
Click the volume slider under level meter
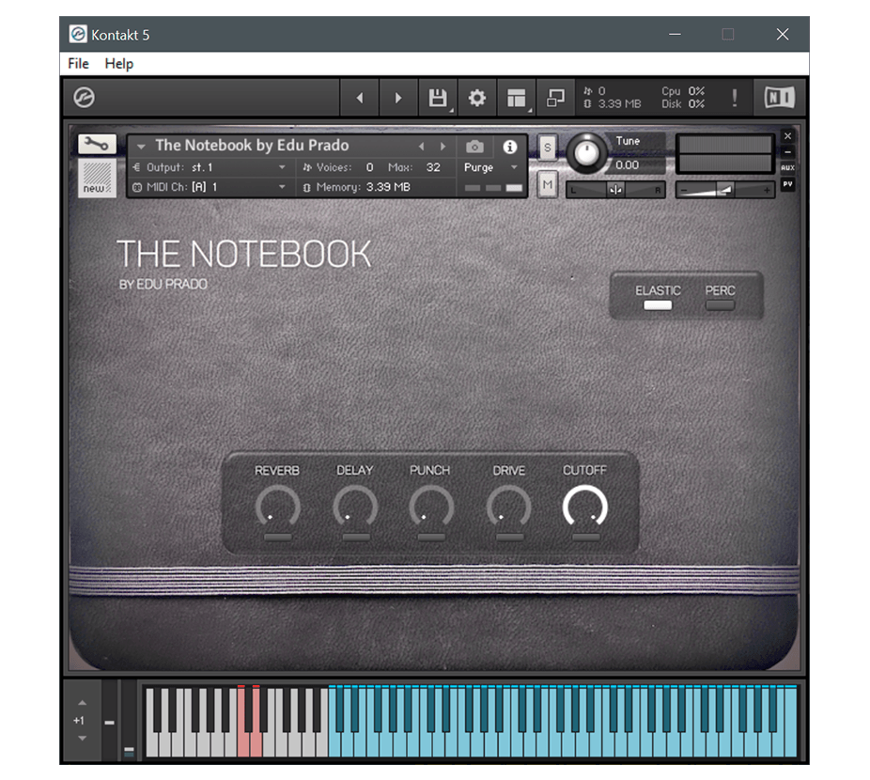[725, 191]
